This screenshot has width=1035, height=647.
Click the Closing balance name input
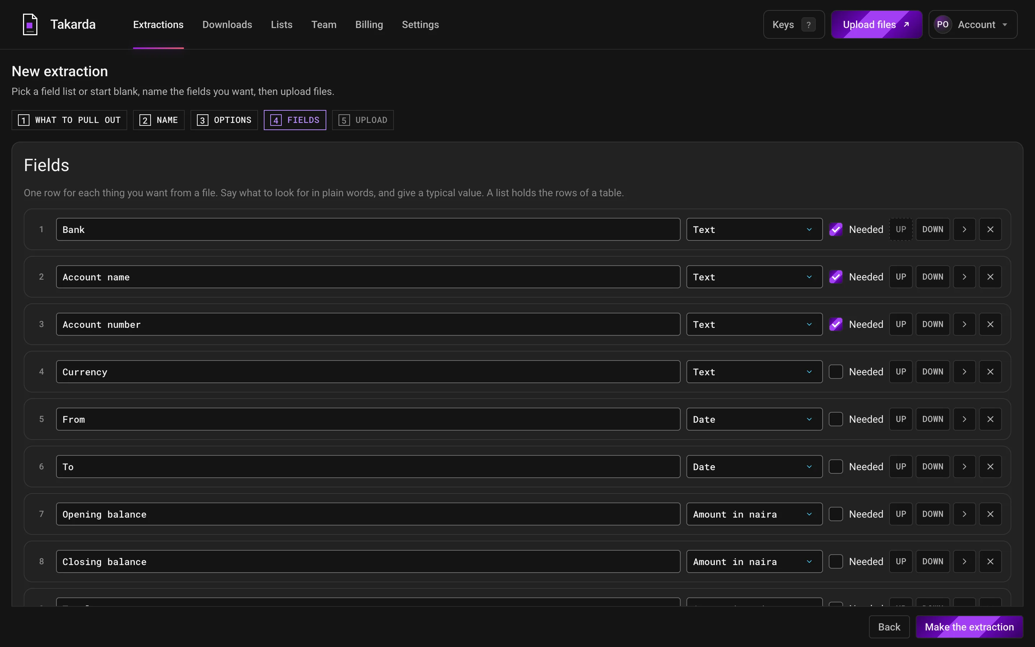tap(368, 561)
